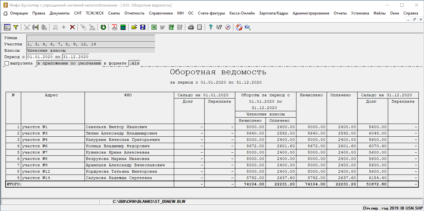Click the name Сапунова Надежда Сергеевна
Image resolution: width=424 pixels, height=211 pixels.
tap(119, 178)
